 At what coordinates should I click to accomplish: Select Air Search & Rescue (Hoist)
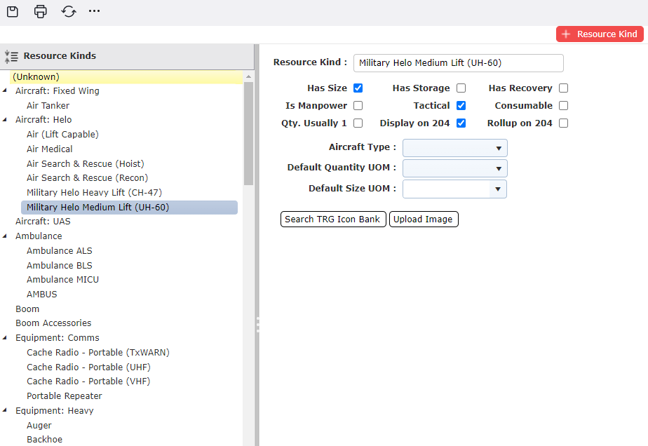click(x=85, y=163)
